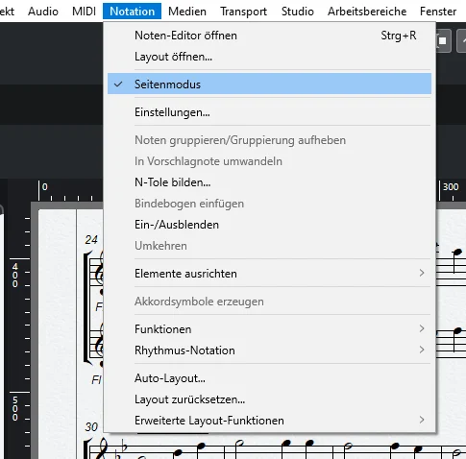Choose Auto-Layout...
The image size is (466, 459).
pyautogui.click(x=269, y=378)
